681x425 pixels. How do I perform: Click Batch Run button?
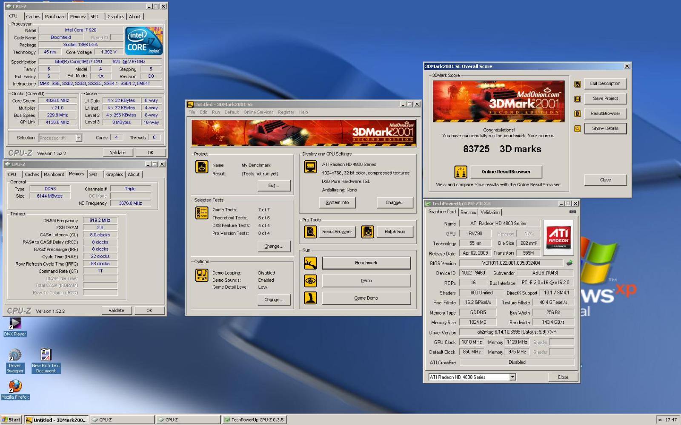click(395, 232)
